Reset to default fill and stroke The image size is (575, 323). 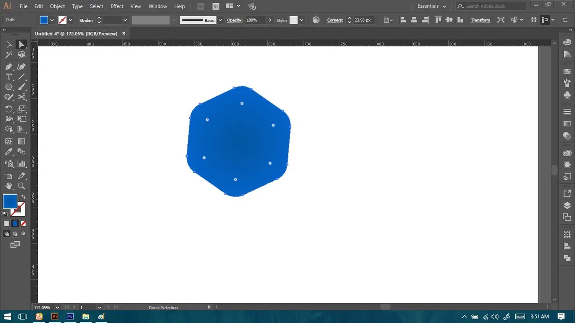coord(5,214)
